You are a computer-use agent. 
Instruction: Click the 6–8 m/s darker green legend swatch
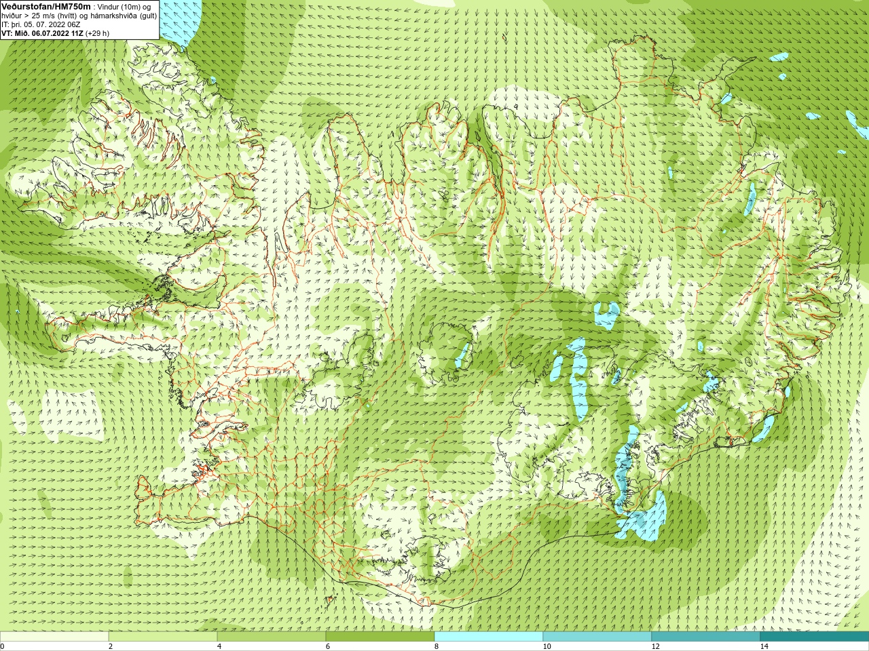380,637
